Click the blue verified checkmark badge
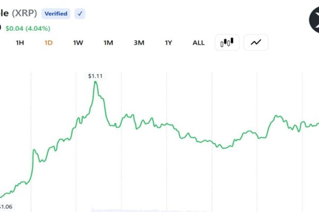 point(80,14)
